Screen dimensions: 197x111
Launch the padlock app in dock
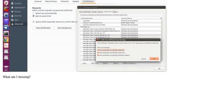click(6, 15)
